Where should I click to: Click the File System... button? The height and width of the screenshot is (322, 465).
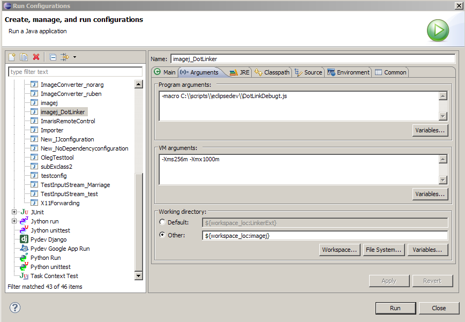(383, 250)
